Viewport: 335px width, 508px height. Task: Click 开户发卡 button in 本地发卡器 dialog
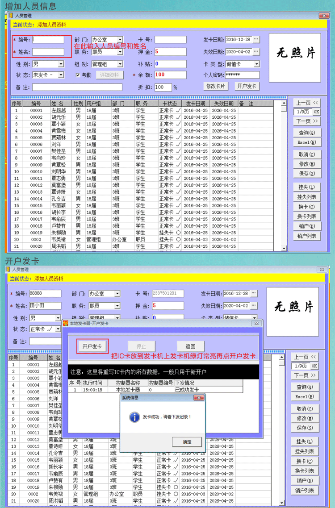[x=92, y=346]
